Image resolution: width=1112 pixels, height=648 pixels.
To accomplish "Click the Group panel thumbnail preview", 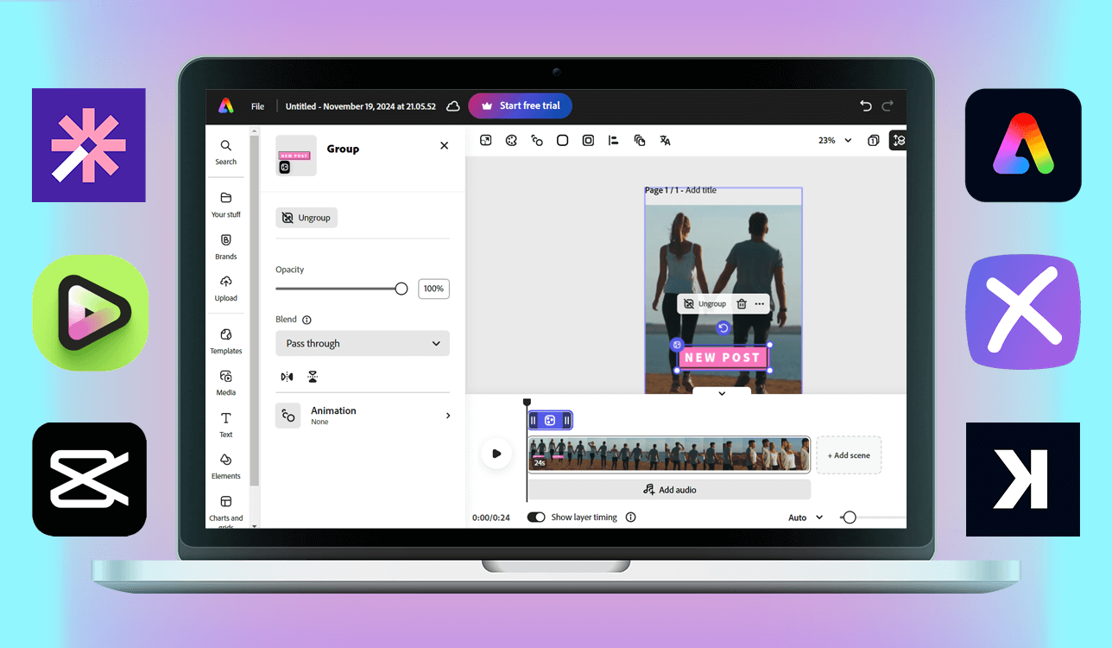I will [x=296, y=156].
